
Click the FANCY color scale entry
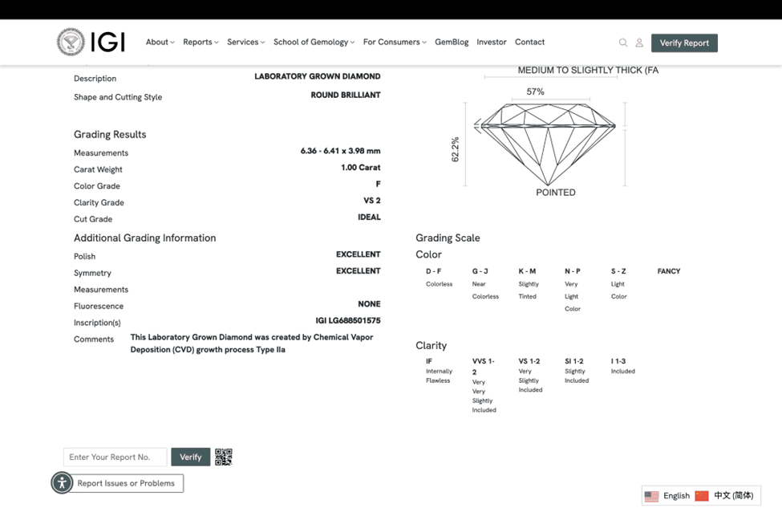(669, 271)
